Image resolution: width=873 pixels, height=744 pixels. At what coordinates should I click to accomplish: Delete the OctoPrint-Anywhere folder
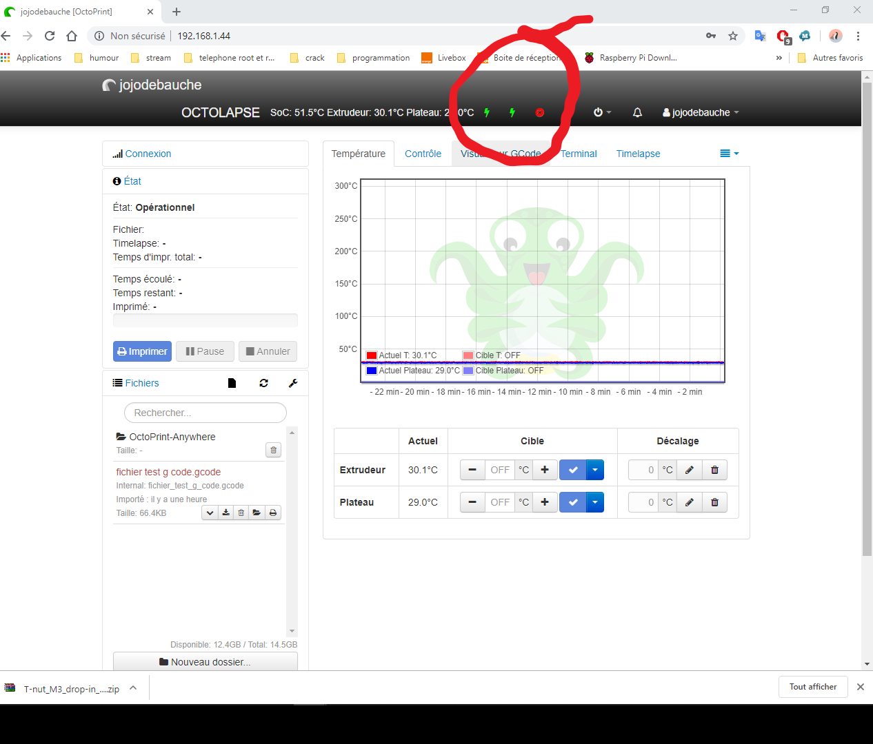(x=274, y=450)
